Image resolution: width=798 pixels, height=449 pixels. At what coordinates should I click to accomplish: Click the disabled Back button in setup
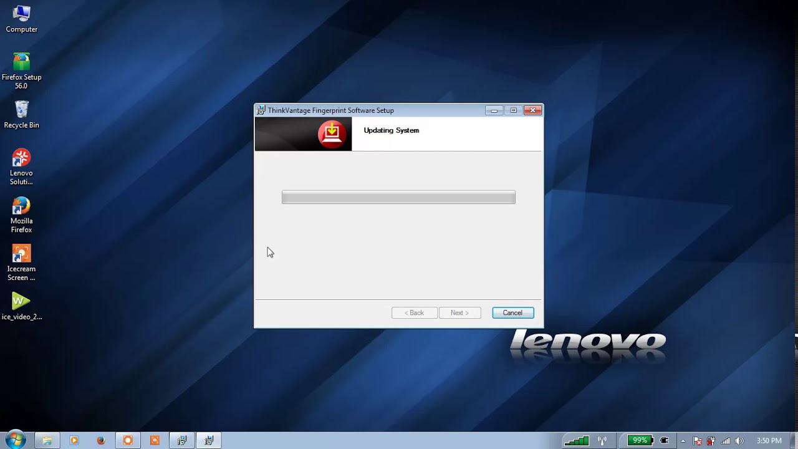tap(414, 312)
